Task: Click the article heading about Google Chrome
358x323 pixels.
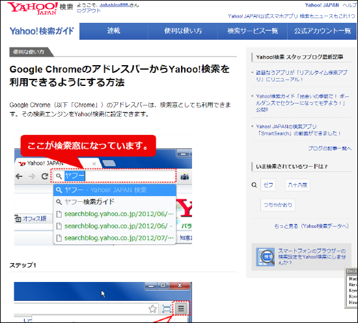Action: coord(119,76)
